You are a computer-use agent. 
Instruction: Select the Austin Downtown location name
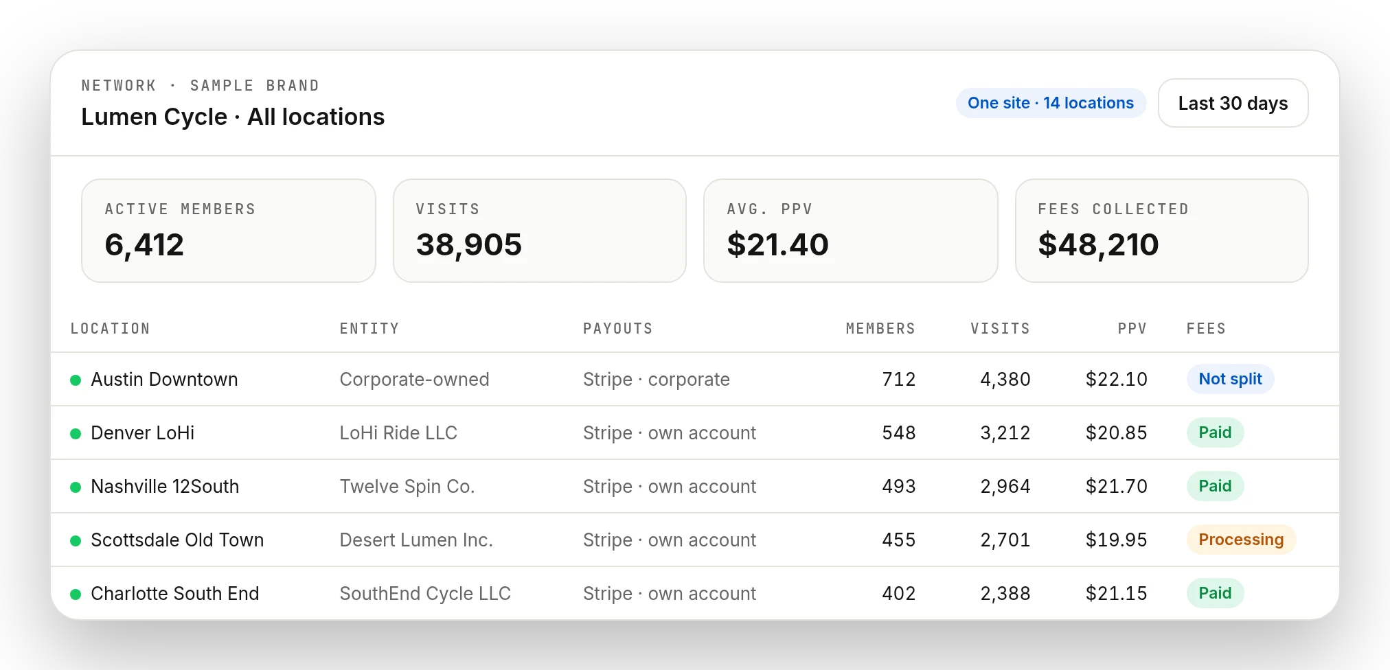click(164, 380)
